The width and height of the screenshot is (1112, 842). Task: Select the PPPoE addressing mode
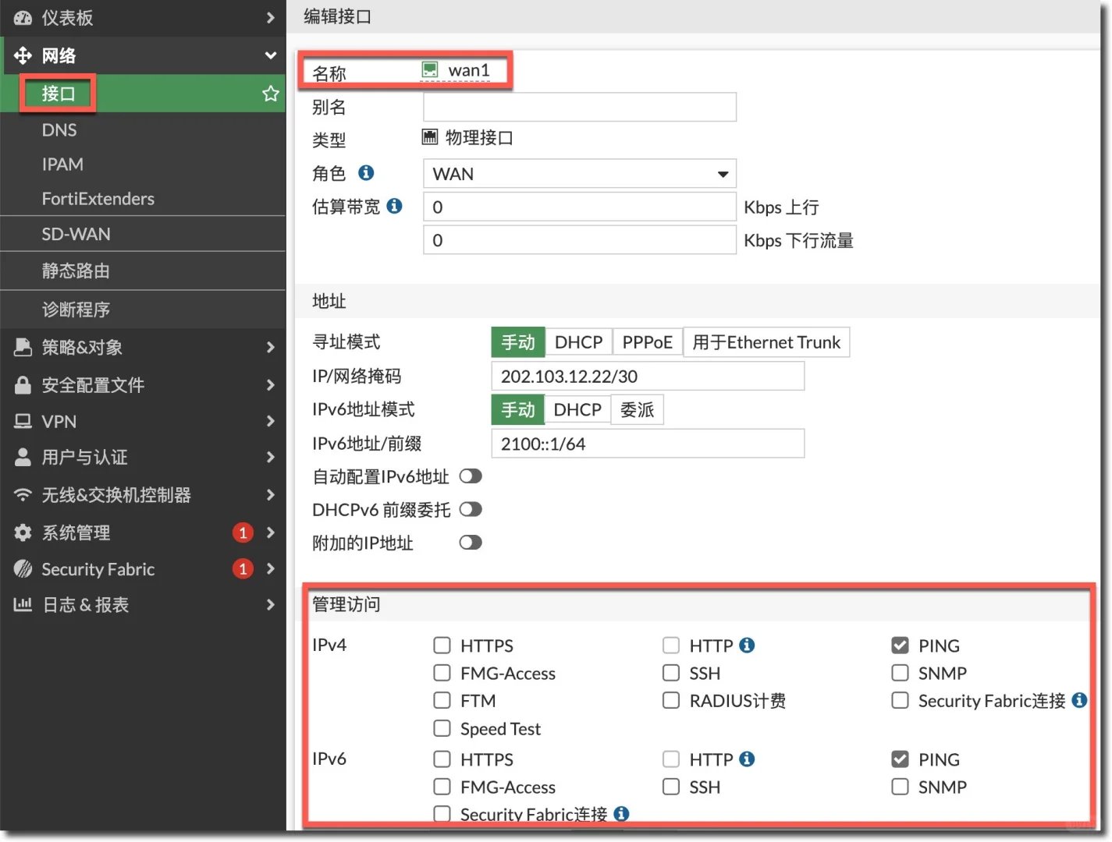(647, 341)
